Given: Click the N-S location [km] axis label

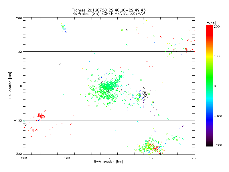Looking at the screenshot, I should click(10, 86).
